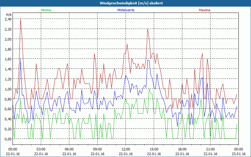This screenshot has width=251, height=157.
Task: Select the 2,40 y-axis value
Action: [x=8, y=19]
